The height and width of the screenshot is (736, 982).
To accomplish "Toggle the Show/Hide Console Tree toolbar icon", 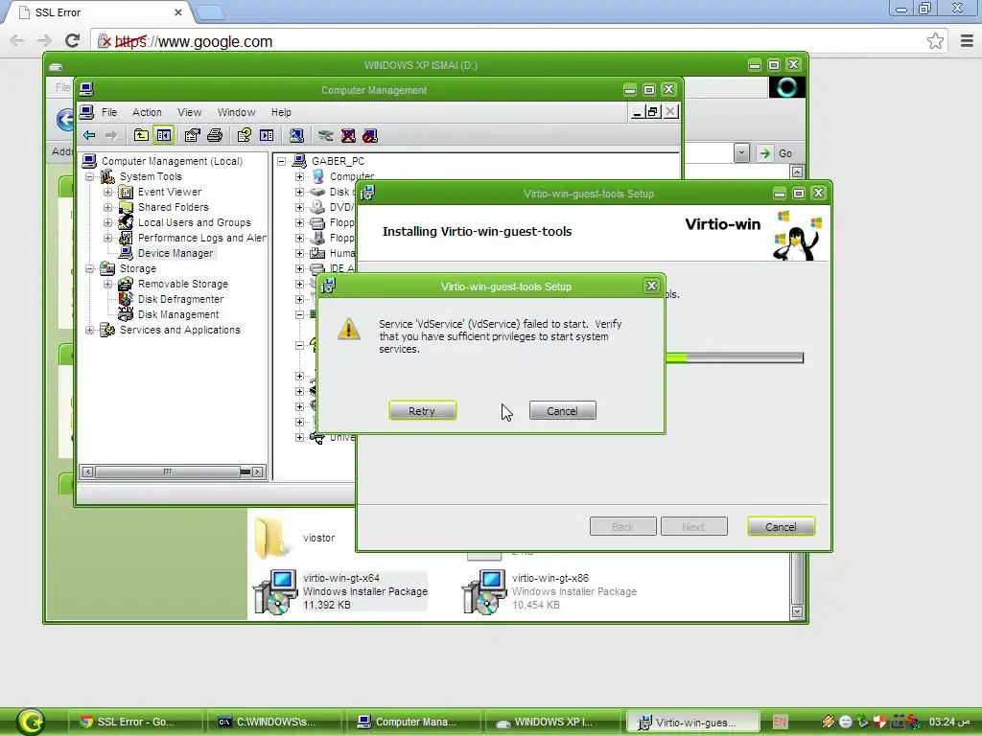I will tap(163, 135).
